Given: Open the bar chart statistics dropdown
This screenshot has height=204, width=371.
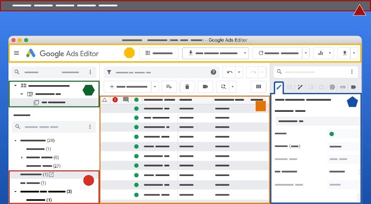Looking at the screenshot, I should pos(323,53).
